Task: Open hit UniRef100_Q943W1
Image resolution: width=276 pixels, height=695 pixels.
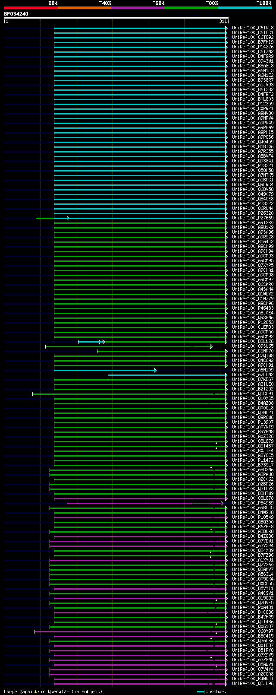Action: coord(253,61)
